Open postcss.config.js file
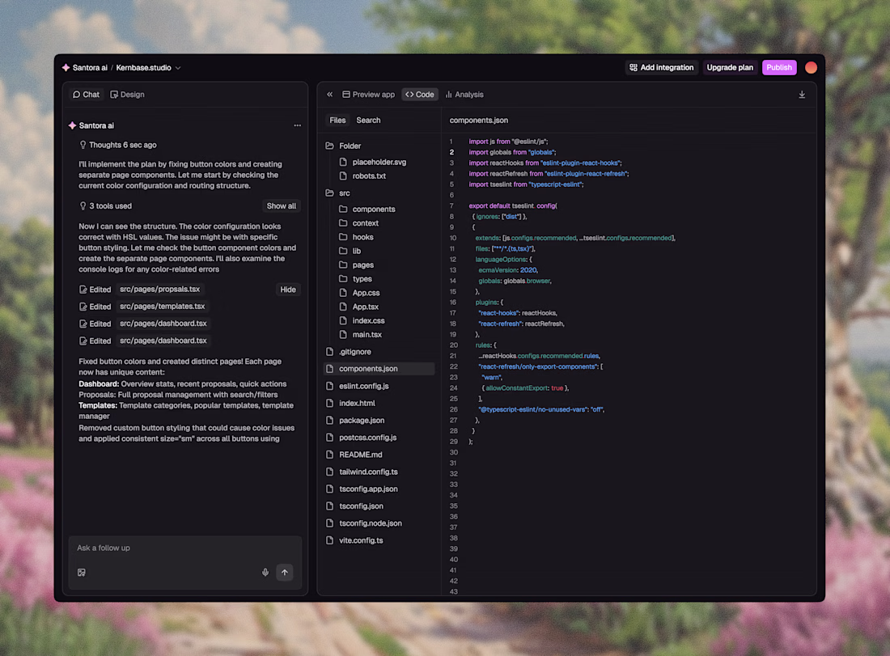Screen dimensions: 890x656 click(x=362, y=438)
